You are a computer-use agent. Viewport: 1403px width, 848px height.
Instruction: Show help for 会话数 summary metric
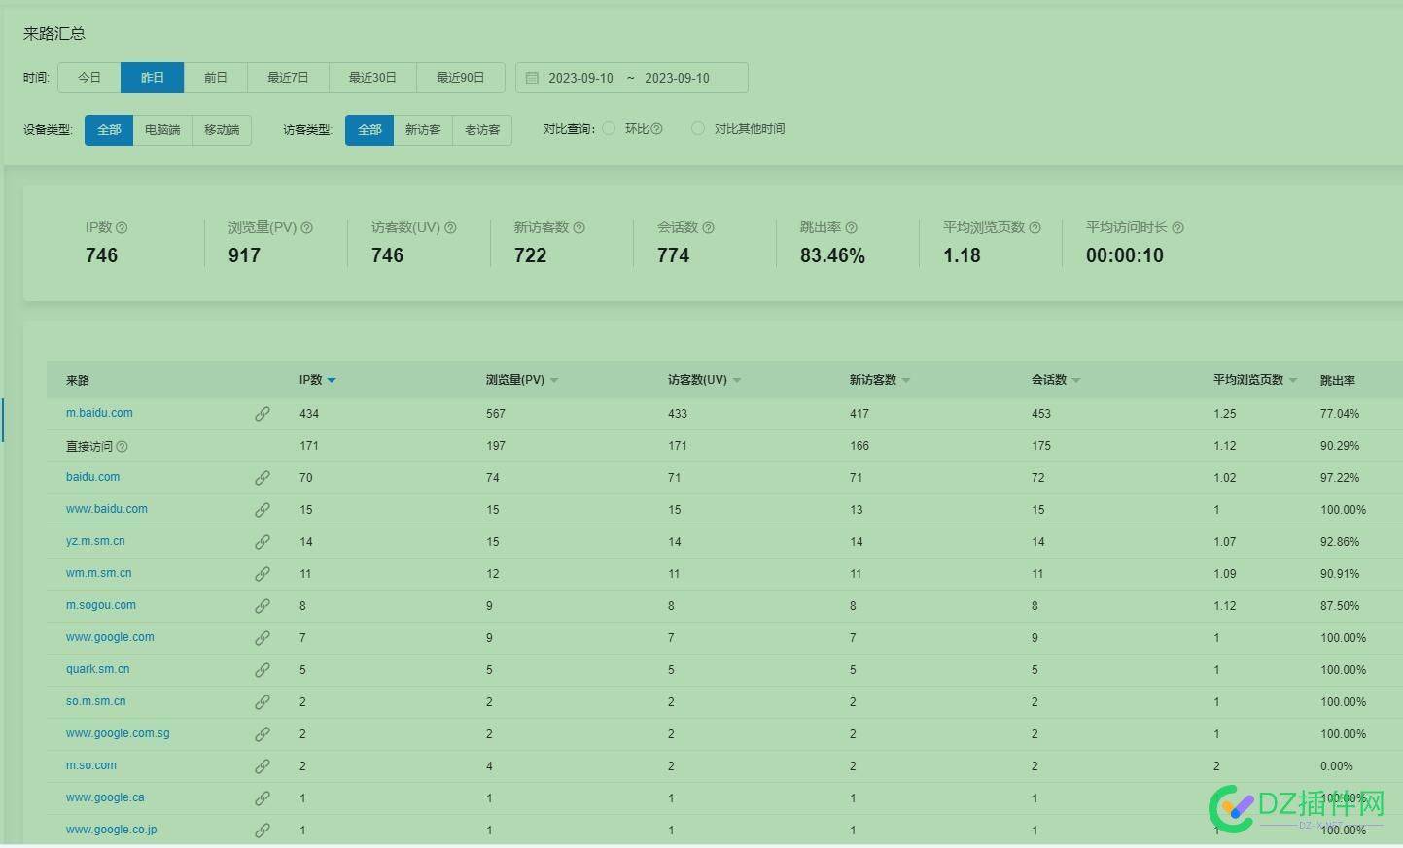pos(709,228)
